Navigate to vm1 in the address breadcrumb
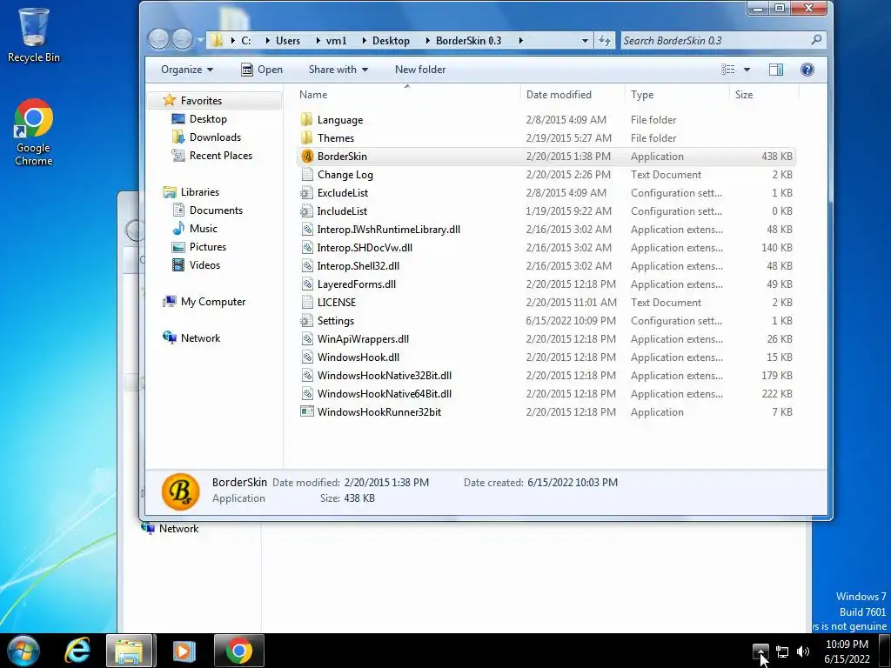 (336, 40)
